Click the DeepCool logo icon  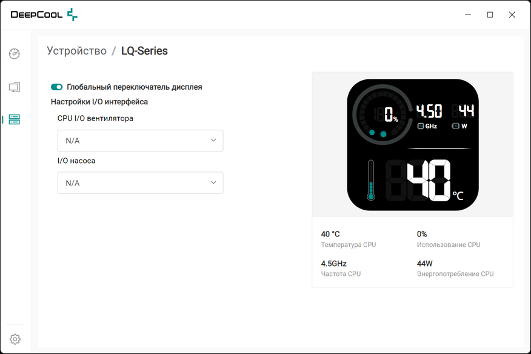pyautogui.click(x=72, y=15)
